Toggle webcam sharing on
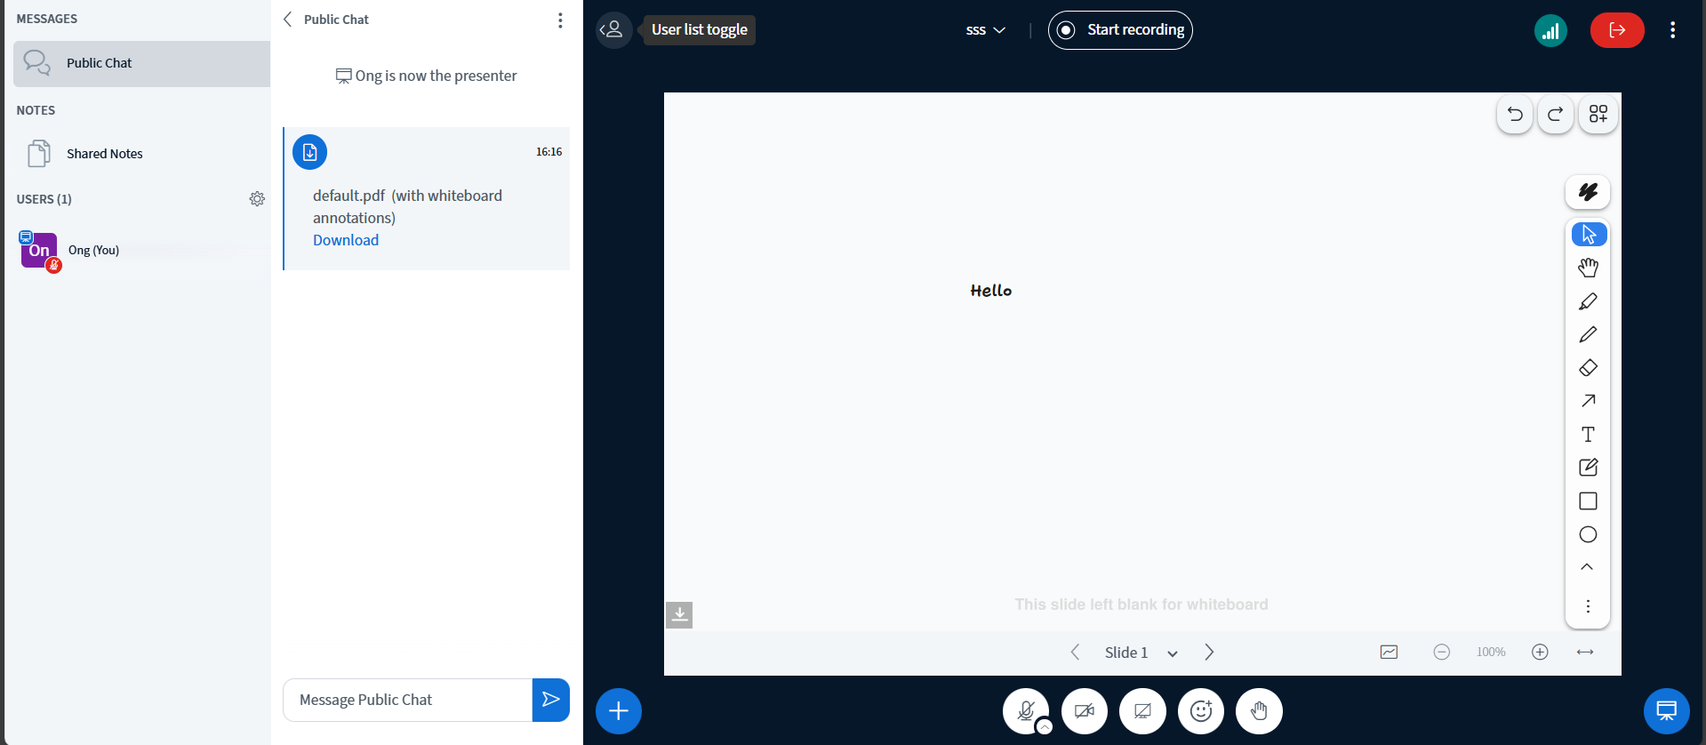The width and height of the screenshot is (1706, 745). [x=1084, y=710]
